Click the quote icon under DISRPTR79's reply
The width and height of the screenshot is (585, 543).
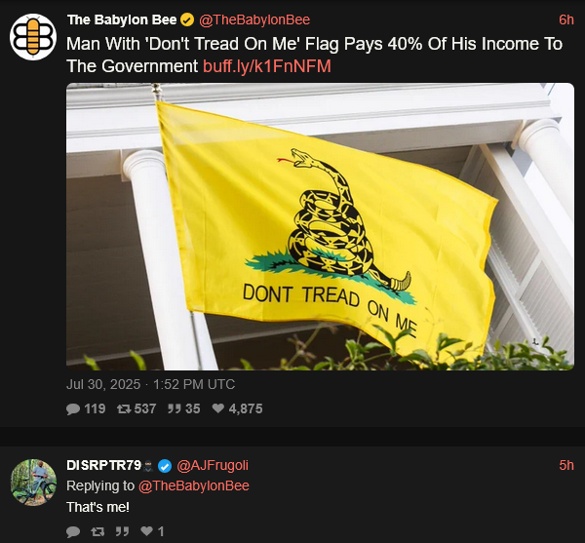pyautogui.click(x=123, y=531)
